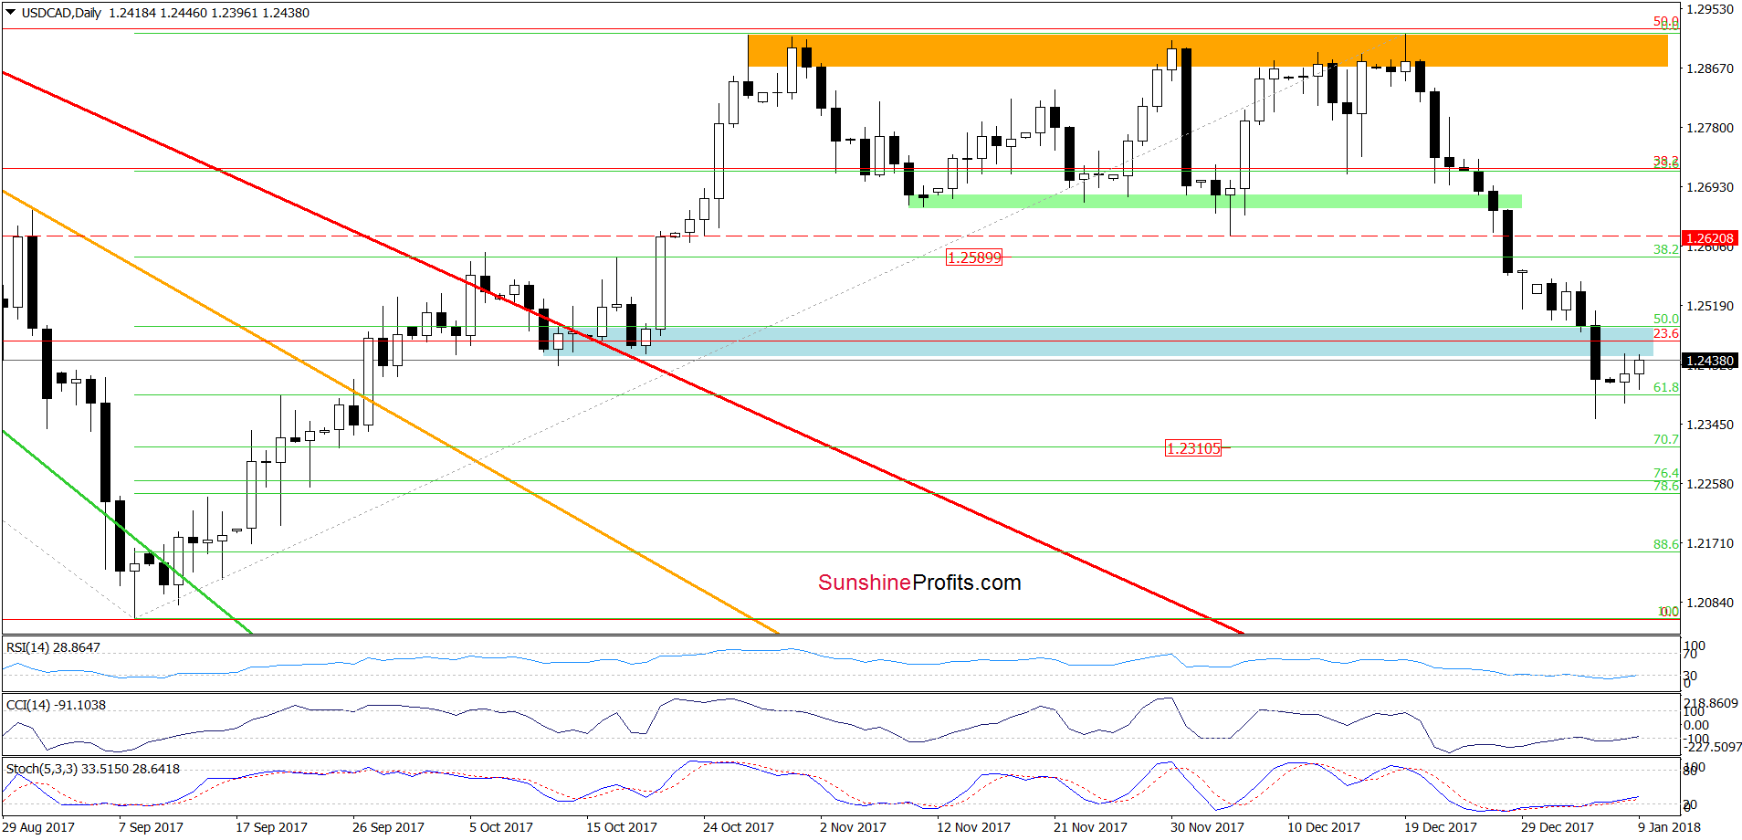Click the light blue support zone rectangle

point(1099,341)
